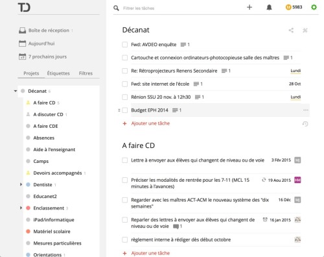Viewport: 324px width, 257px height.
Task: Click drag handle of Budget EPH 2014
Action: [119, 110]
